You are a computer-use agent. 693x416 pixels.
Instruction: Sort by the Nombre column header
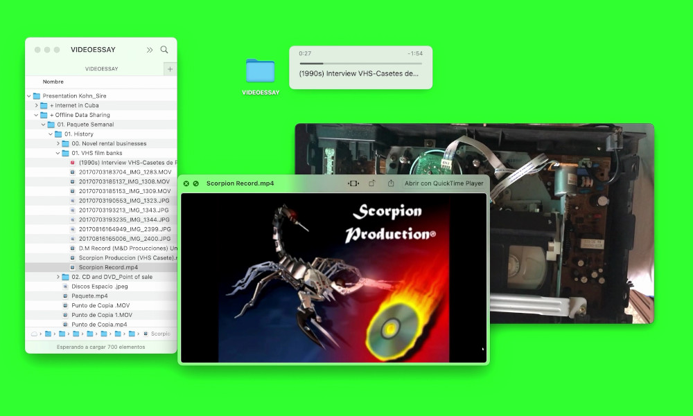tap(53, 82)
